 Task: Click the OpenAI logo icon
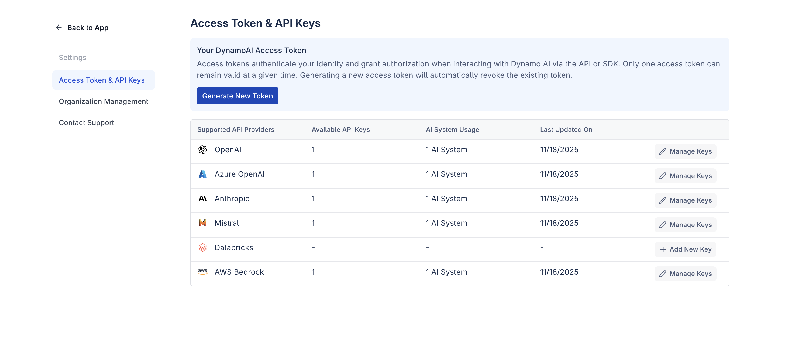coord(203,150)
